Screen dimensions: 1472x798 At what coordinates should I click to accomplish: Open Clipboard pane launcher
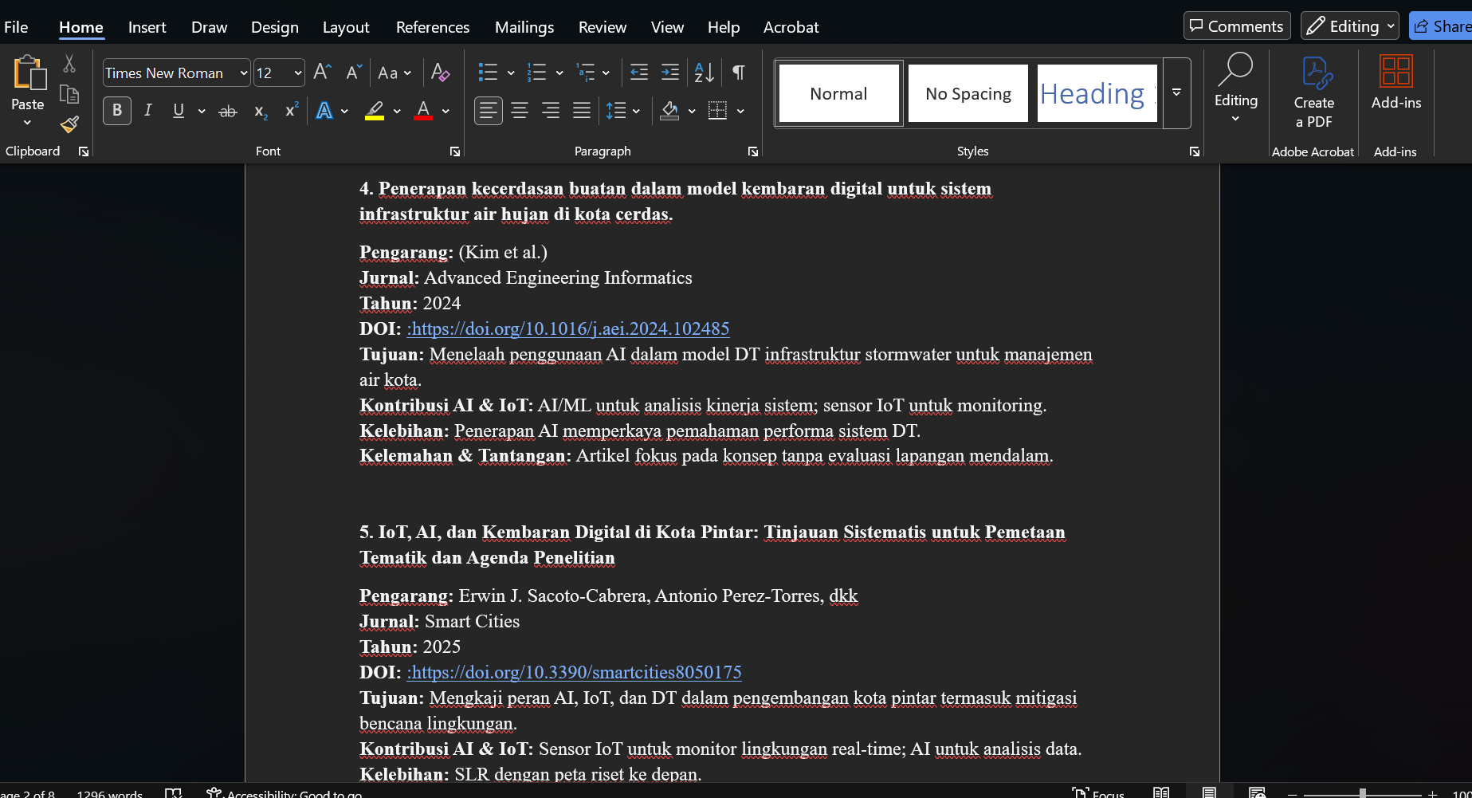[84, 151]
